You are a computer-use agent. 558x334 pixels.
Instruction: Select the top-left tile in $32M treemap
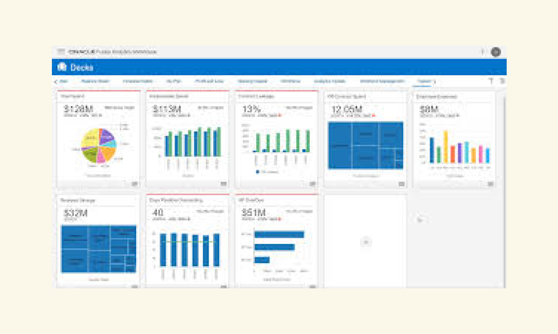click(74, 237)
